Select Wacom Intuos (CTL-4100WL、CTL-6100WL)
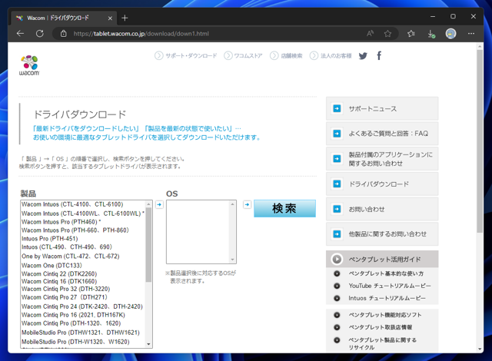Viewport: 492px width, 361px height. 83,214
